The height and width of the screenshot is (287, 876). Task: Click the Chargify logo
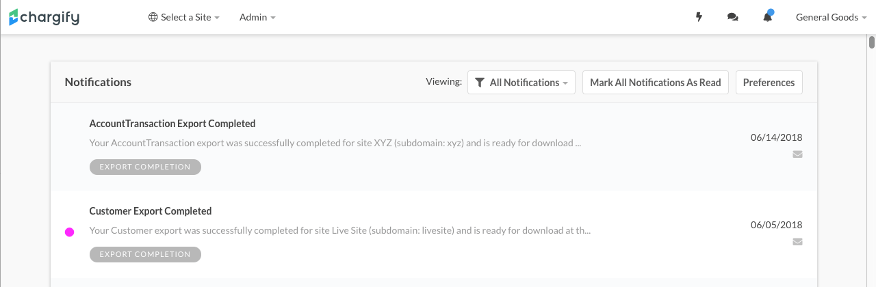(x=44, y=17)
